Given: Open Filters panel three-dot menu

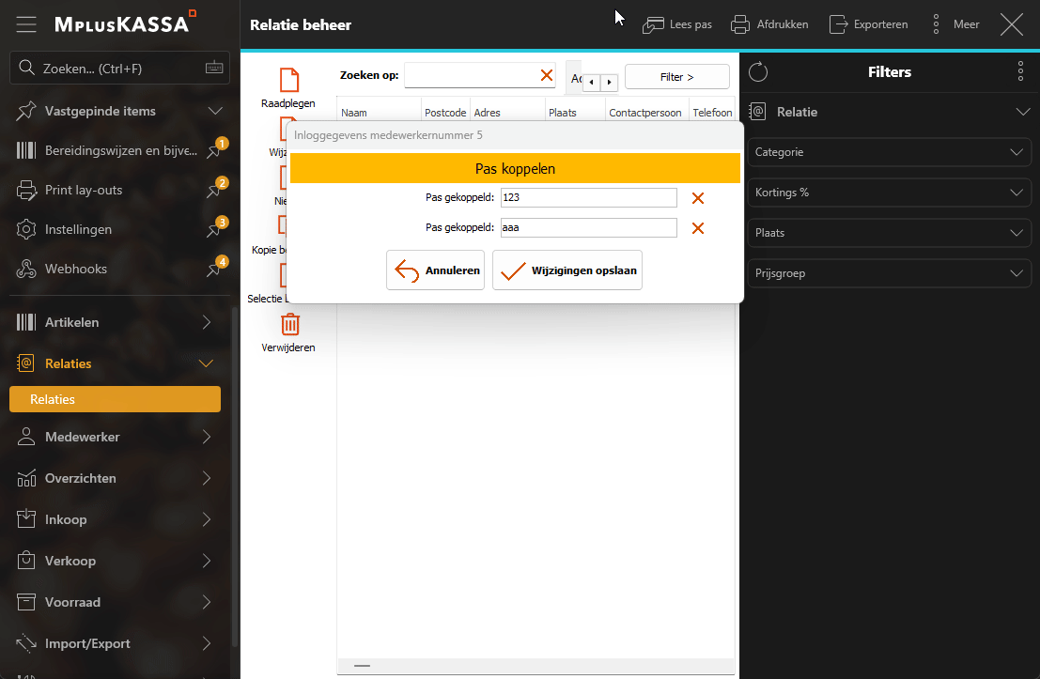Looking at the screenshot, I should pos(1020,71).
